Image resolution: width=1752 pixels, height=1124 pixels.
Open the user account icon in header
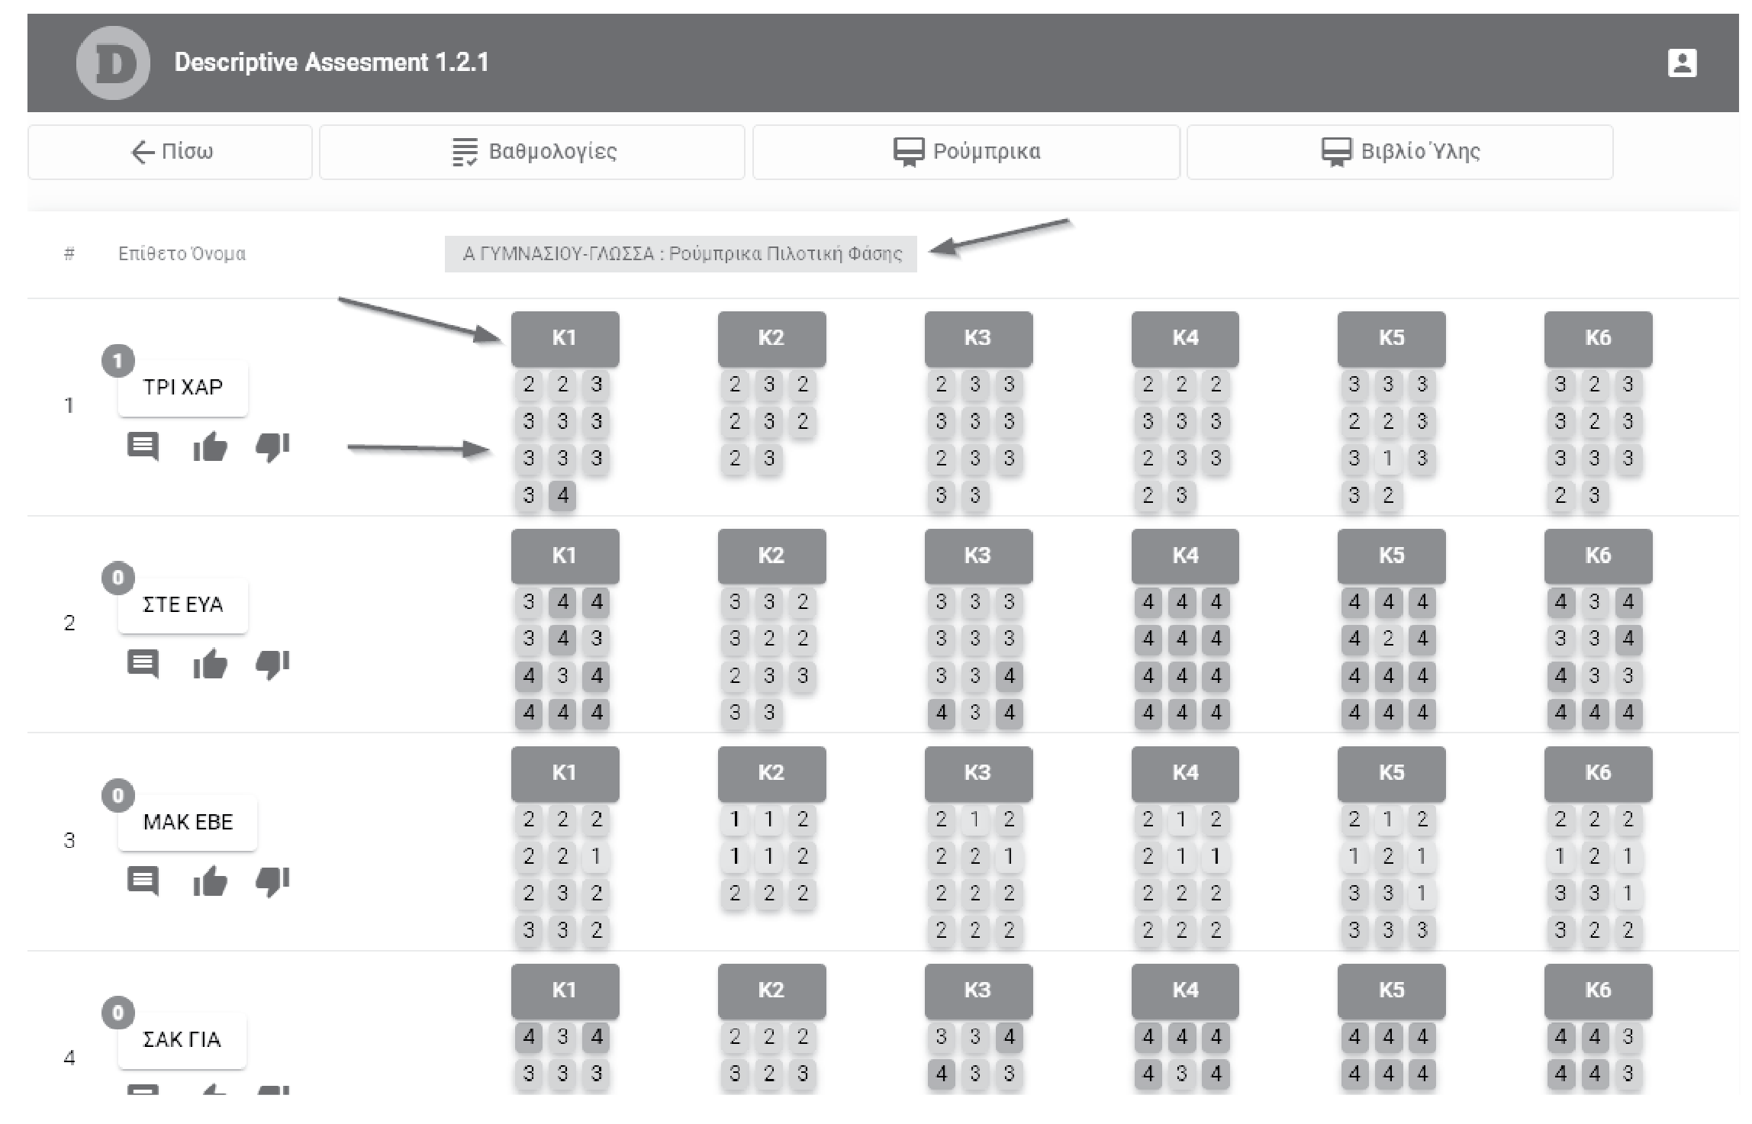1682,63
